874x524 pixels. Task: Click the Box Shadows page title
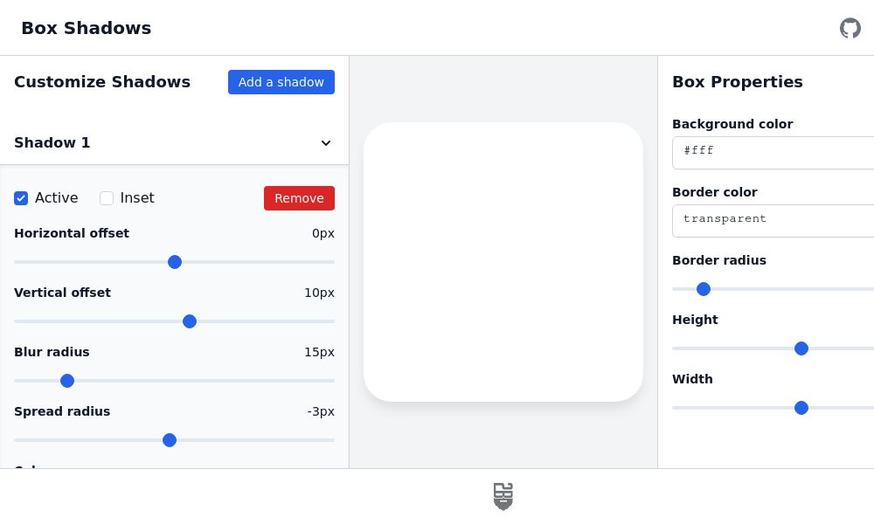(86, 28)
